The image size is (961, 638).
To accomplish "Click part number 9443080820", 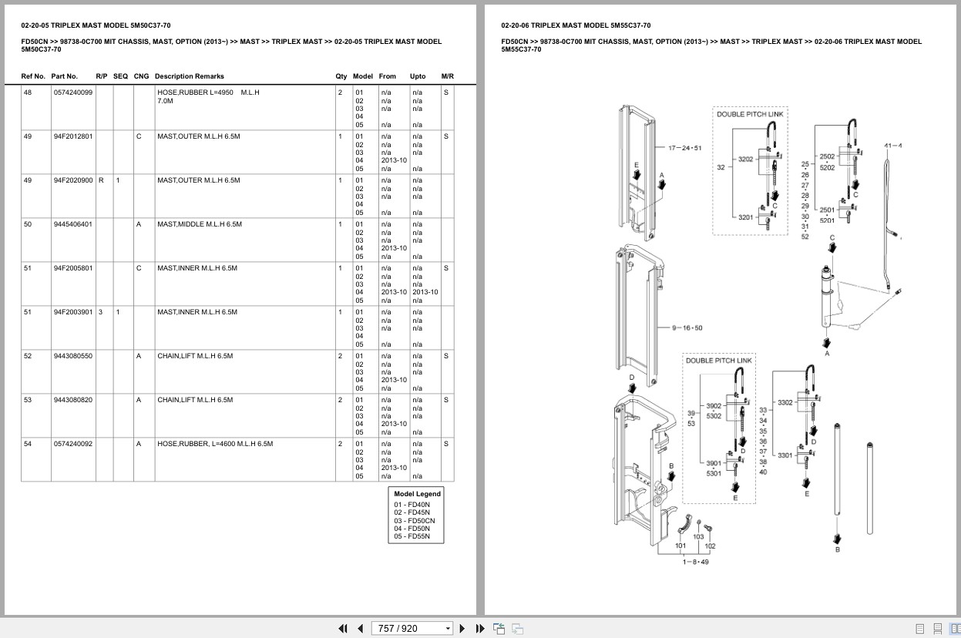I will pos(73,400).
